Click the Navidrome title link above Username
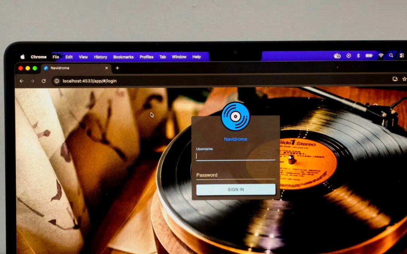This screenshot has height=254, width=407. click(236, 138)
